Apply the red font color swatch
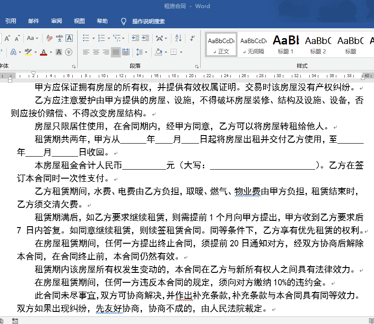This screenshot has height=324, width=374. (x=44, y=53)
